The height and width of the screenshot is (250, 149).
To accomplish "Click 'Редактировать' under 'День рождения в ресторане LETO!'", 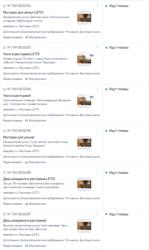I will pyautogui.click(x=13, y=204).
